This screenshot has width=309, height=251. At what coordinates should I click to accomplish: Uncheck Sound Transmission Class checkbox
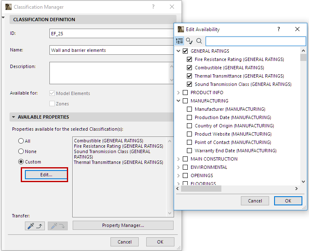[x=189, y=84]
